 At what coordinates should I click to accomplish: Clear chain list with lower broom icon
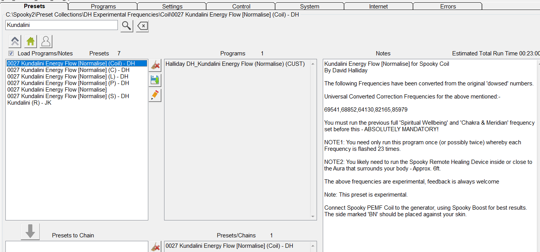coord(155,247)
